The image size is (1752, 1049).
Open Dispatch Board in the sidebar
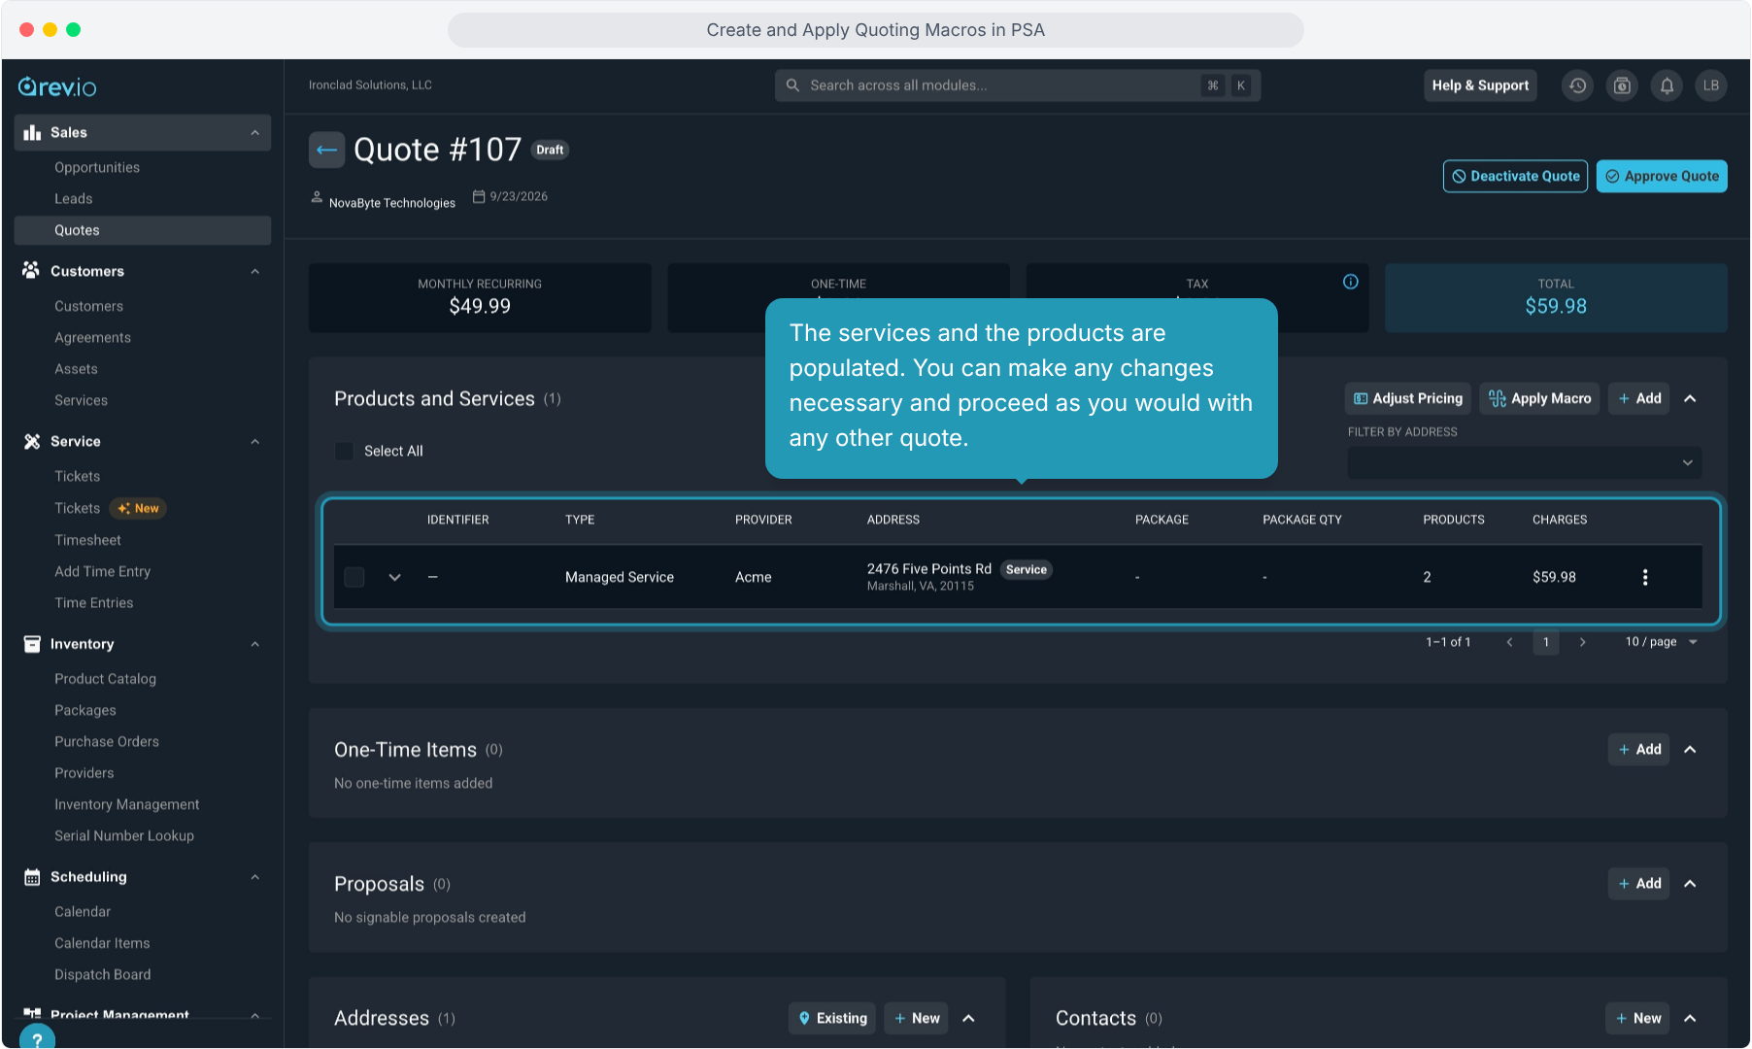pos(103,974)
